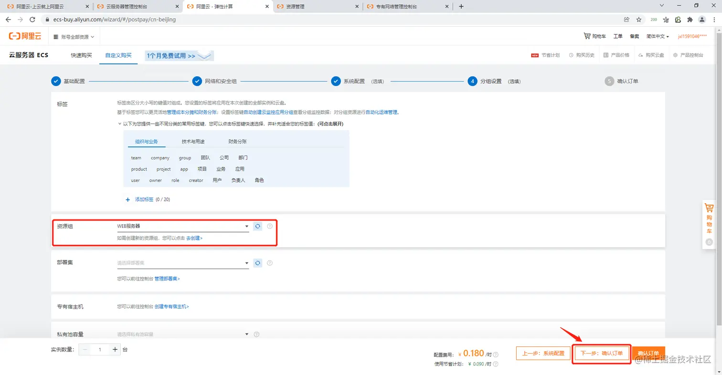Switch to 专有网络管理控制台 browser tab

pyautogui.click(x=408, y=7)
